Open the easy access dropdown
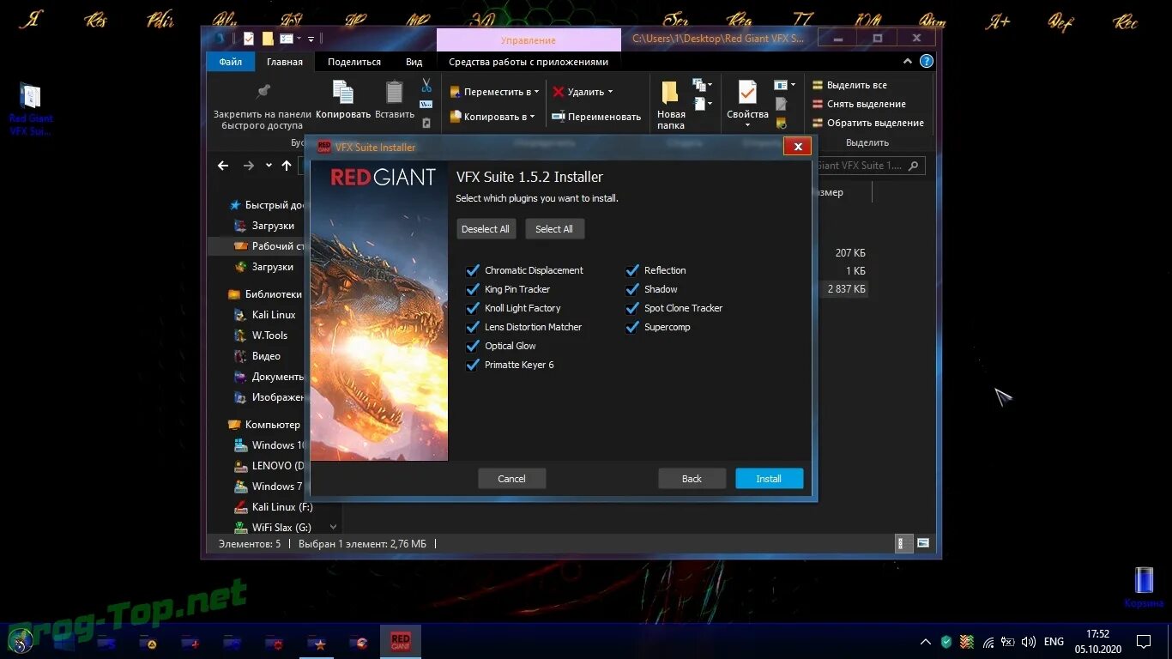This screenshot has height=659, width=1172. point(703,104)
